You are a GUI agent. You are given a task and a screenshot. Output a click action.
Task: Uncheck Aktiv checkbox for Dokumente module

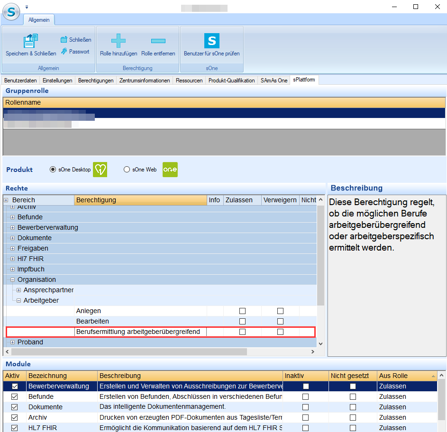tap(14, 407)
